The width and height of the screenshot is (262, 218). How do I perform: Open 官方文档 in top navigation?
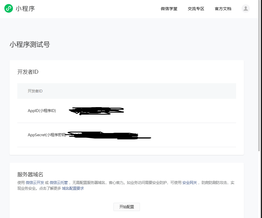click(223, 9)
